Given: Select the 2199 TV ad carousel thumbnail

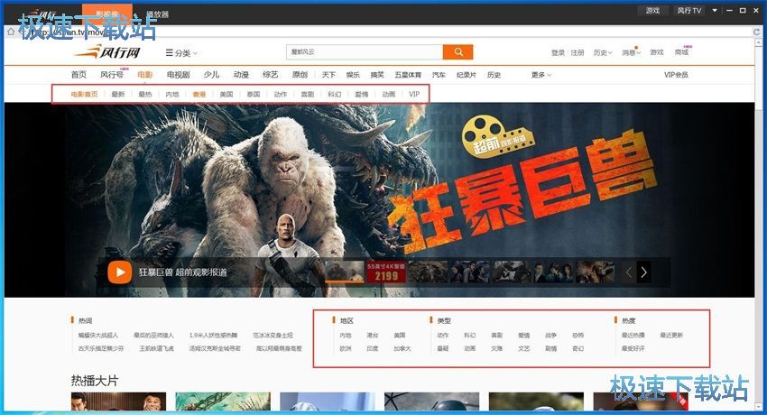Looking at the screenshot, I should coord(386,272).
